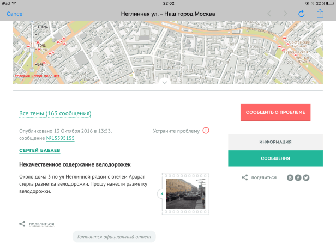Open the Все темы (163 сообщения) link
Image resolution: width=336 pixels, height=251 pixels.
point(55,113)
